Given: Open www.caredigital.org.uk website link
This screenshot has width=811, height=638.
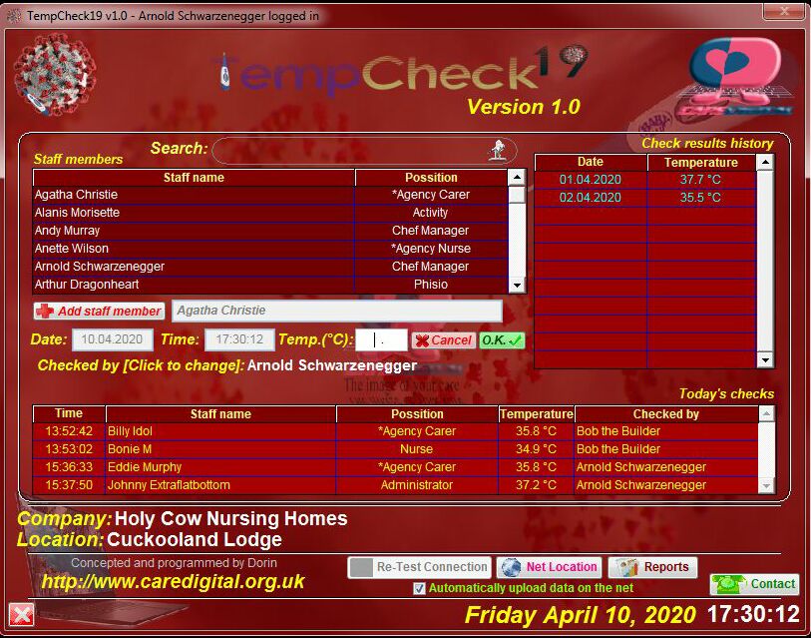Looking at the screenshot, I should point(173,582).
